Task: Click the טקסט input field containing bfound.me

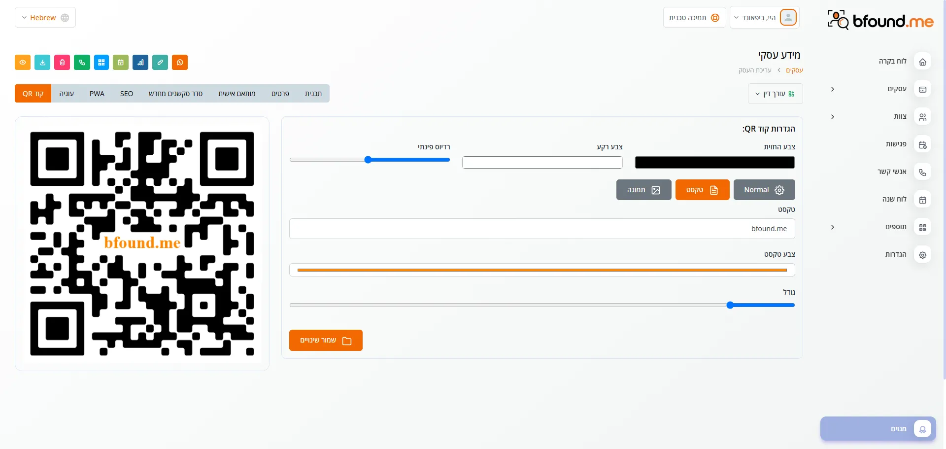Action: (542, 229)
